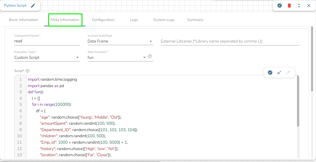Screen dimensions: 316x162
Task: Click info icon next to Start Function
Action: [x=150, y=56]
